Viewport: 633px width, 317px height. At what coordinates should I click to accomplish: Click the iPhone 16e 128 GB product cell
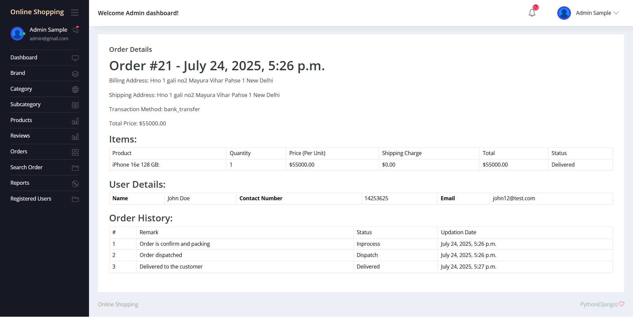[x=168, y=165]
